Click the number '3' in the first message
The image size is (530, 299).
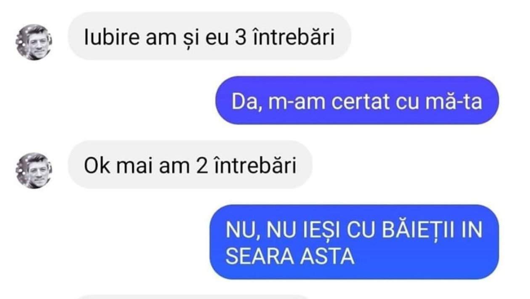tap(236, 37)
